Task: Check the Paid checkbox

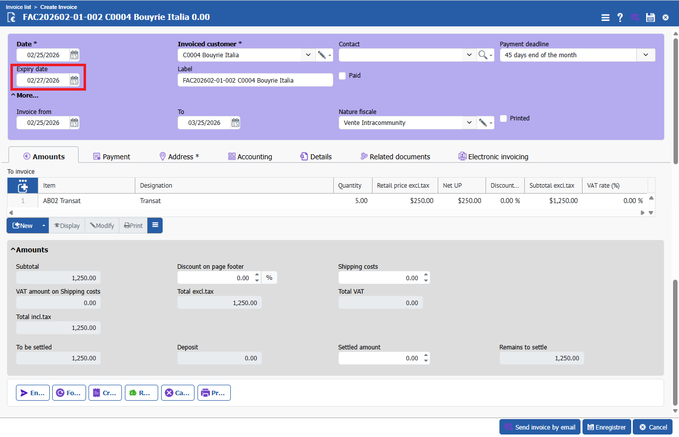Action: tap(342, 76)
